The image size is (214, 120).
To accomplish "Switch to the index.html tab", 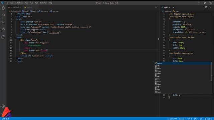I will pyautogui.click(x=15, y=7).
